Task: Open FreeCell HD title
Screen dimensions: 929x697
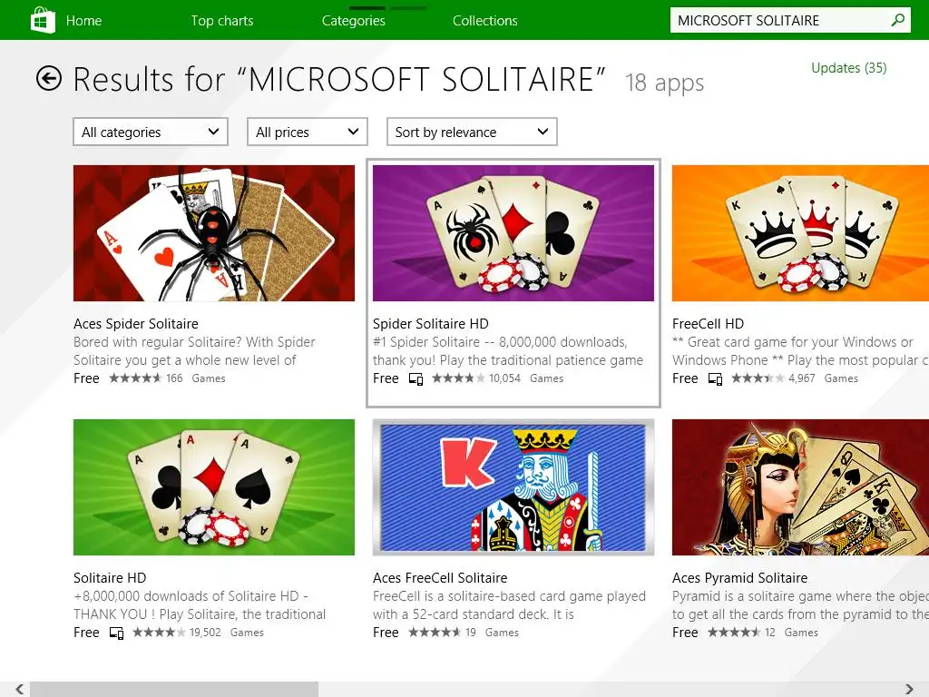Action: point(708,324)
